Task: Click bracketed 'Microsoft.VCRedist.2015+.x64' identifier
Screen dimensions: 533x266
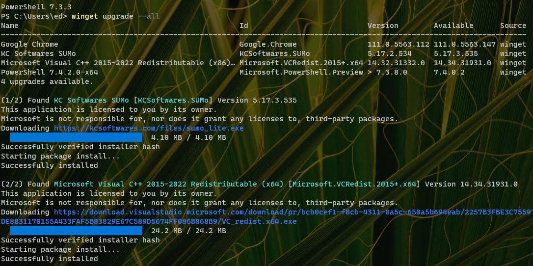Action: click(354, 184)
